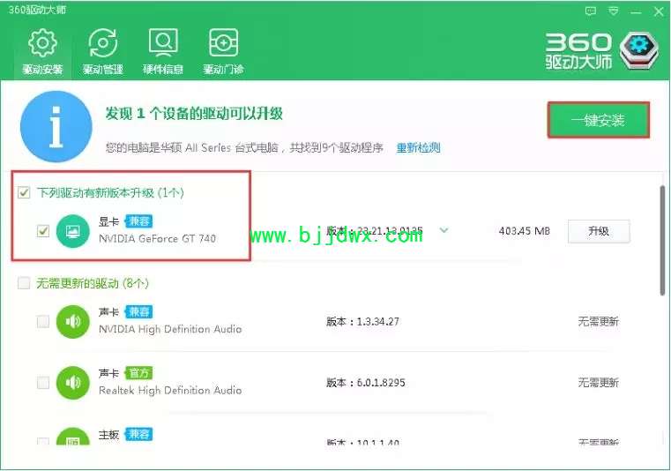
Task: Click the 一键安装 button
Action: click(599, 120)
